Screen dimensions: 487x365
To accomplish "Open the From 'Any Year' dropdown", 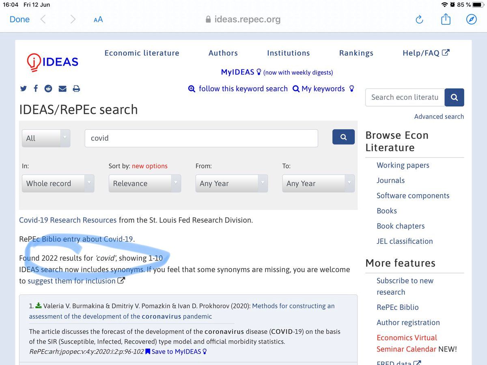I will click(x=231, y=183).
